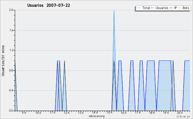This screenshot has height=119, width=193.
Task: Click the 2.0 y-axis value
Action: point(11,10)
